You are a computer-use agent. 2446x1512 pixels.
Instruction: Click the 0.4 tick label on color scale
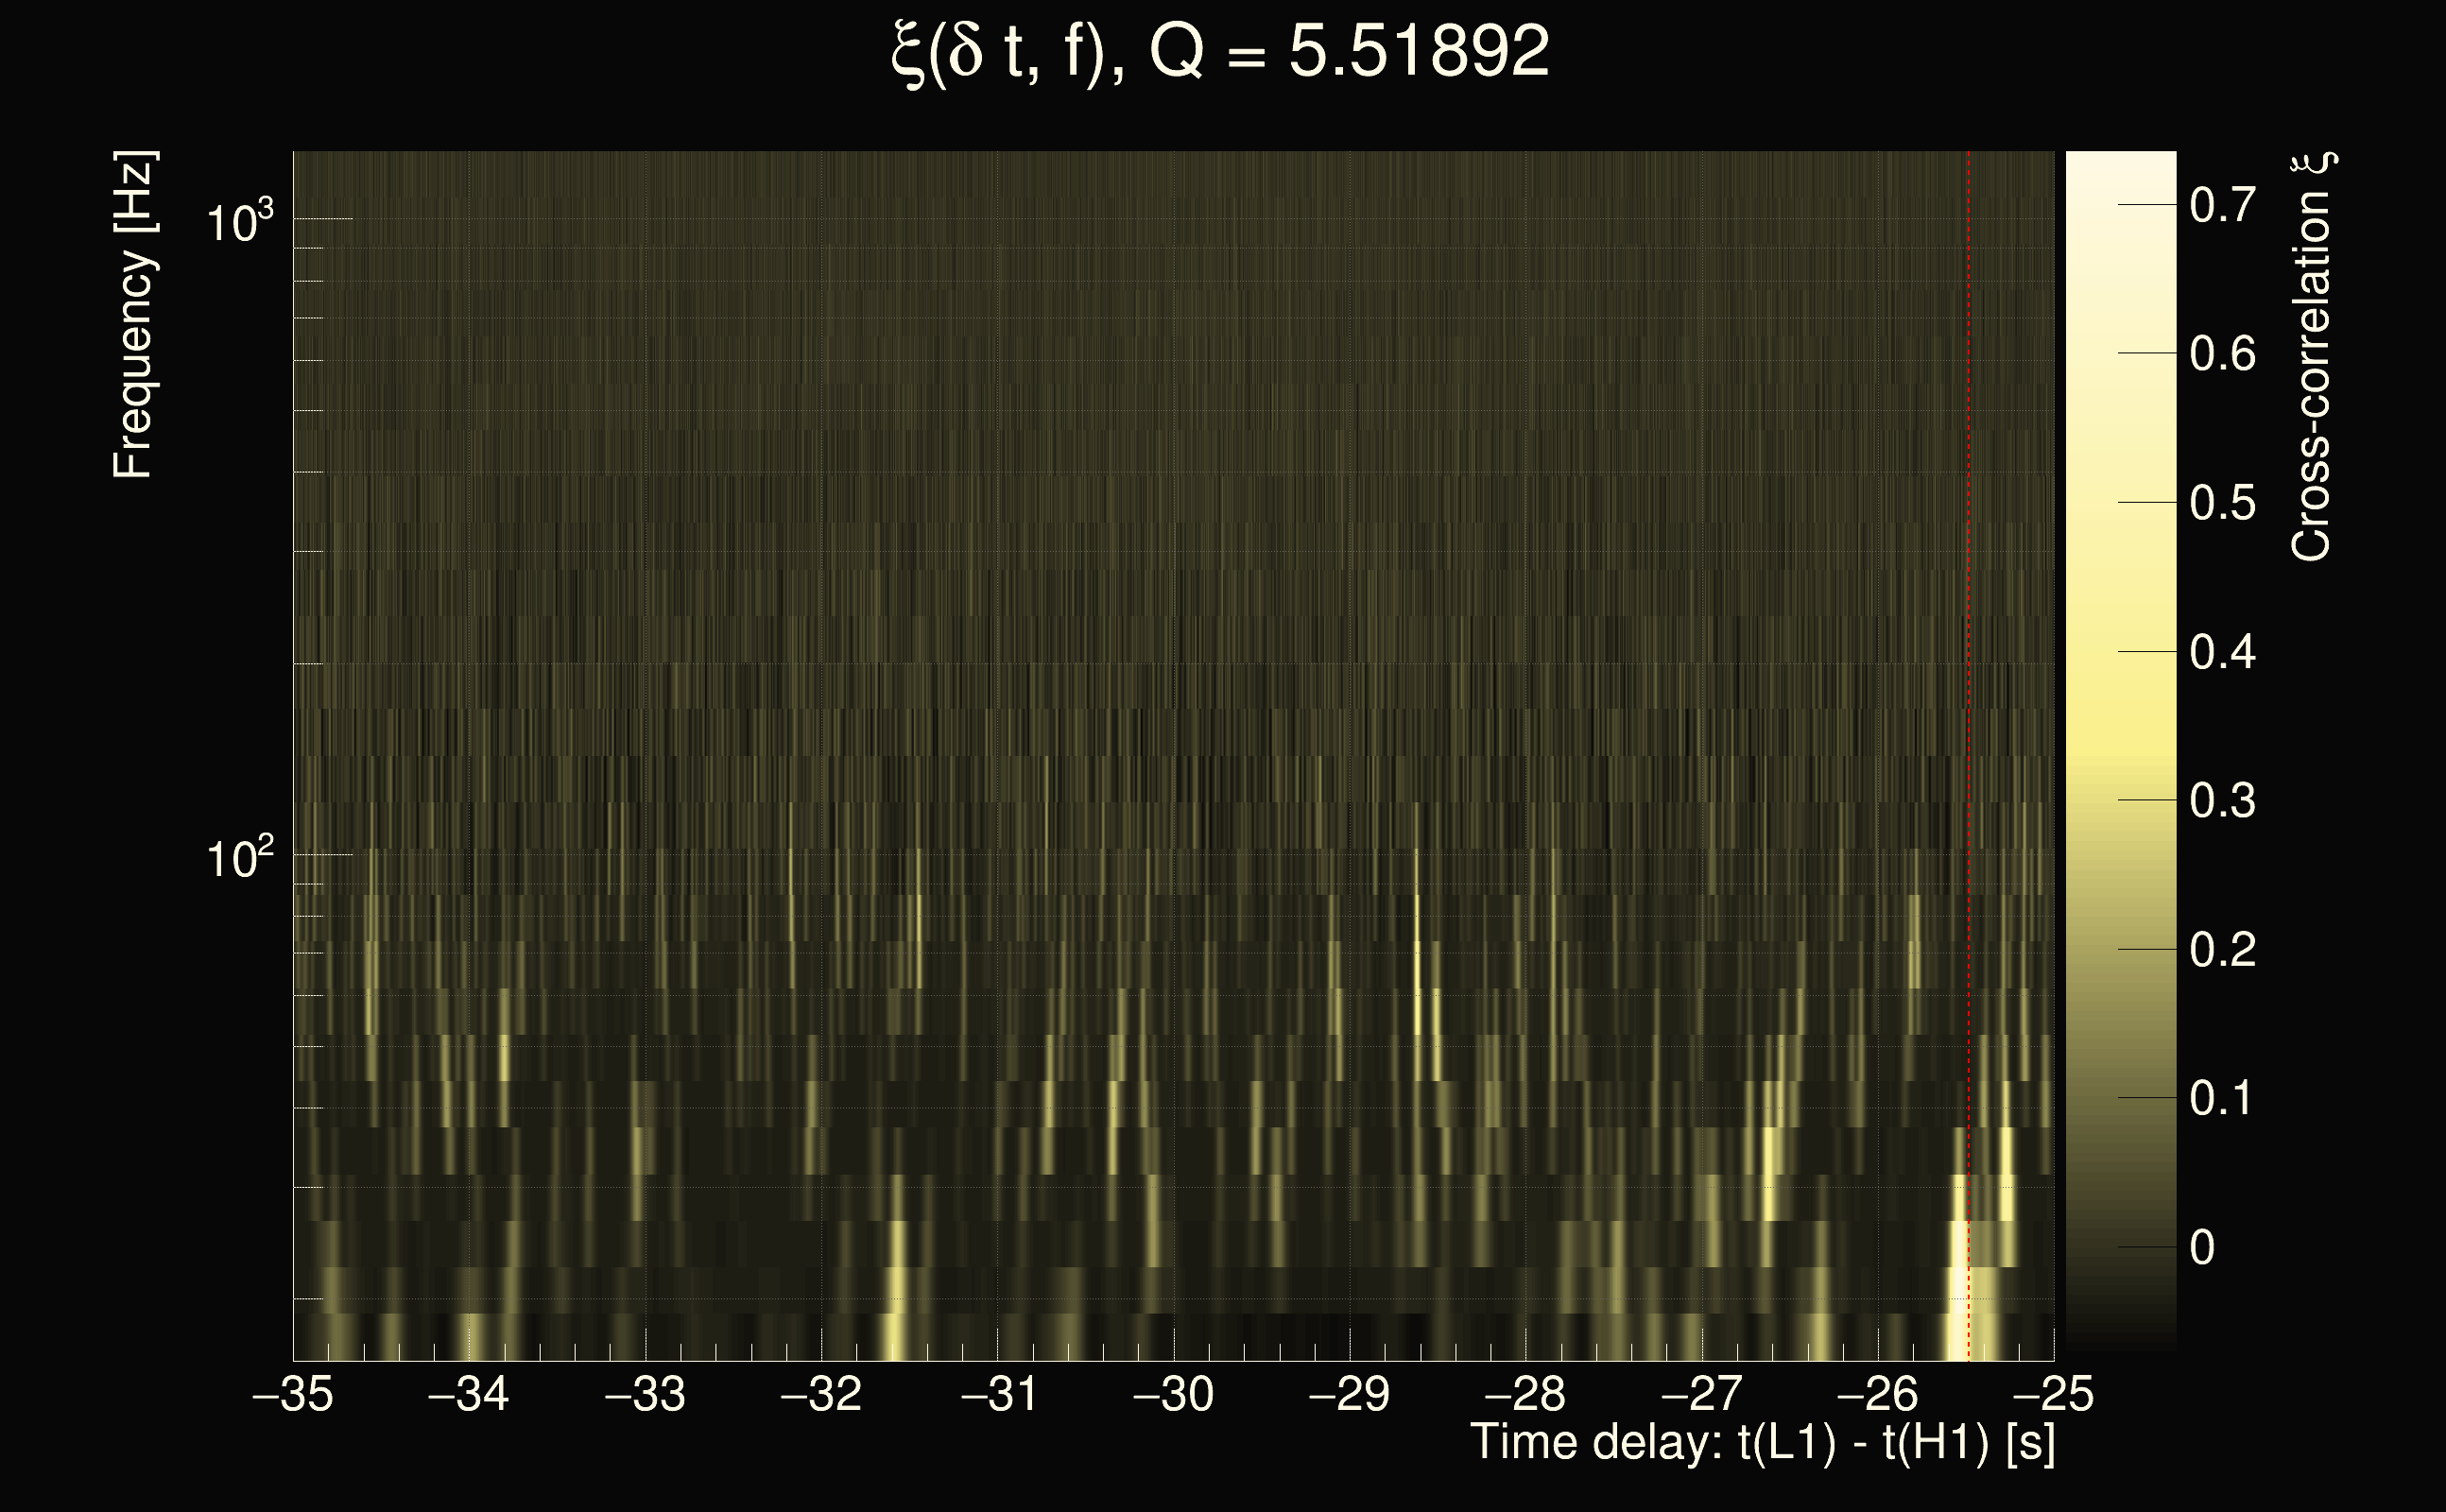(2222, 652)
